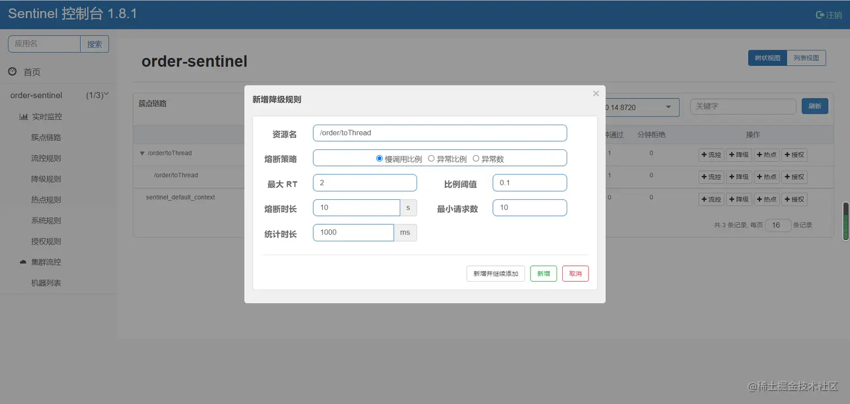Viewport: 850px width, 404px height.
Task: Click 授权 button in the sentinel_default_context row
Action: pos(794,199)
